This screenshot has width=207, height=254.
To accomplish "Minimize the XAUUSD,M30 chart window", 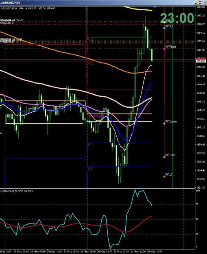I will click(196, 2).
